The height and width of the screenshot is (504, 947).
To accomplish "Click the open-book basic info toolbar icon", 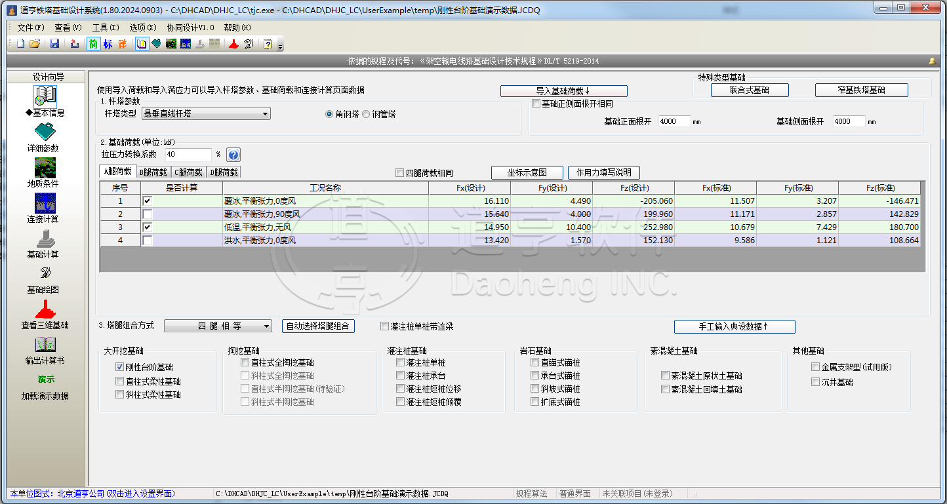I will tap(142, 44).
